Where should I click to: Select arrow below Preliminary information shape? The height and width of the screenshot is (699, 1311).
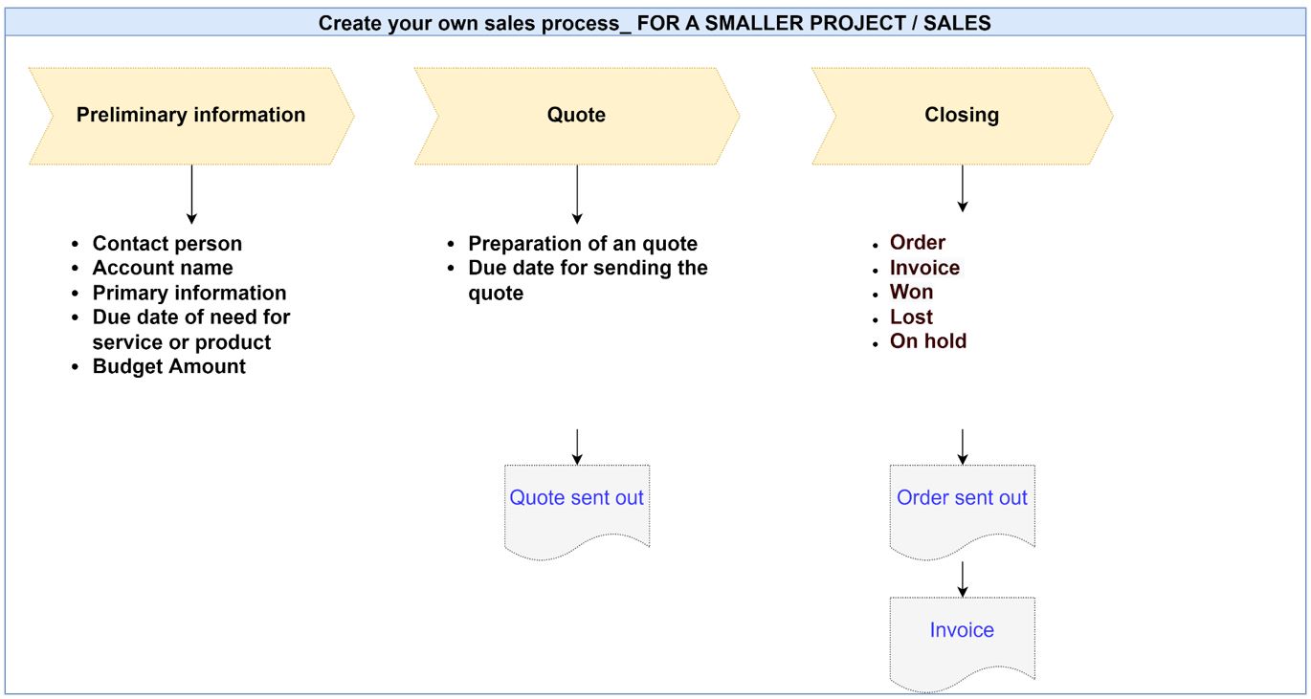(191, 195)
